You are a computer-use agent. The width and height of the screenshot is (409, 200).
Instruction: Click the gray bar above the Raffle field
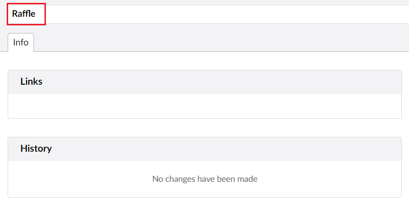point(204,2)
